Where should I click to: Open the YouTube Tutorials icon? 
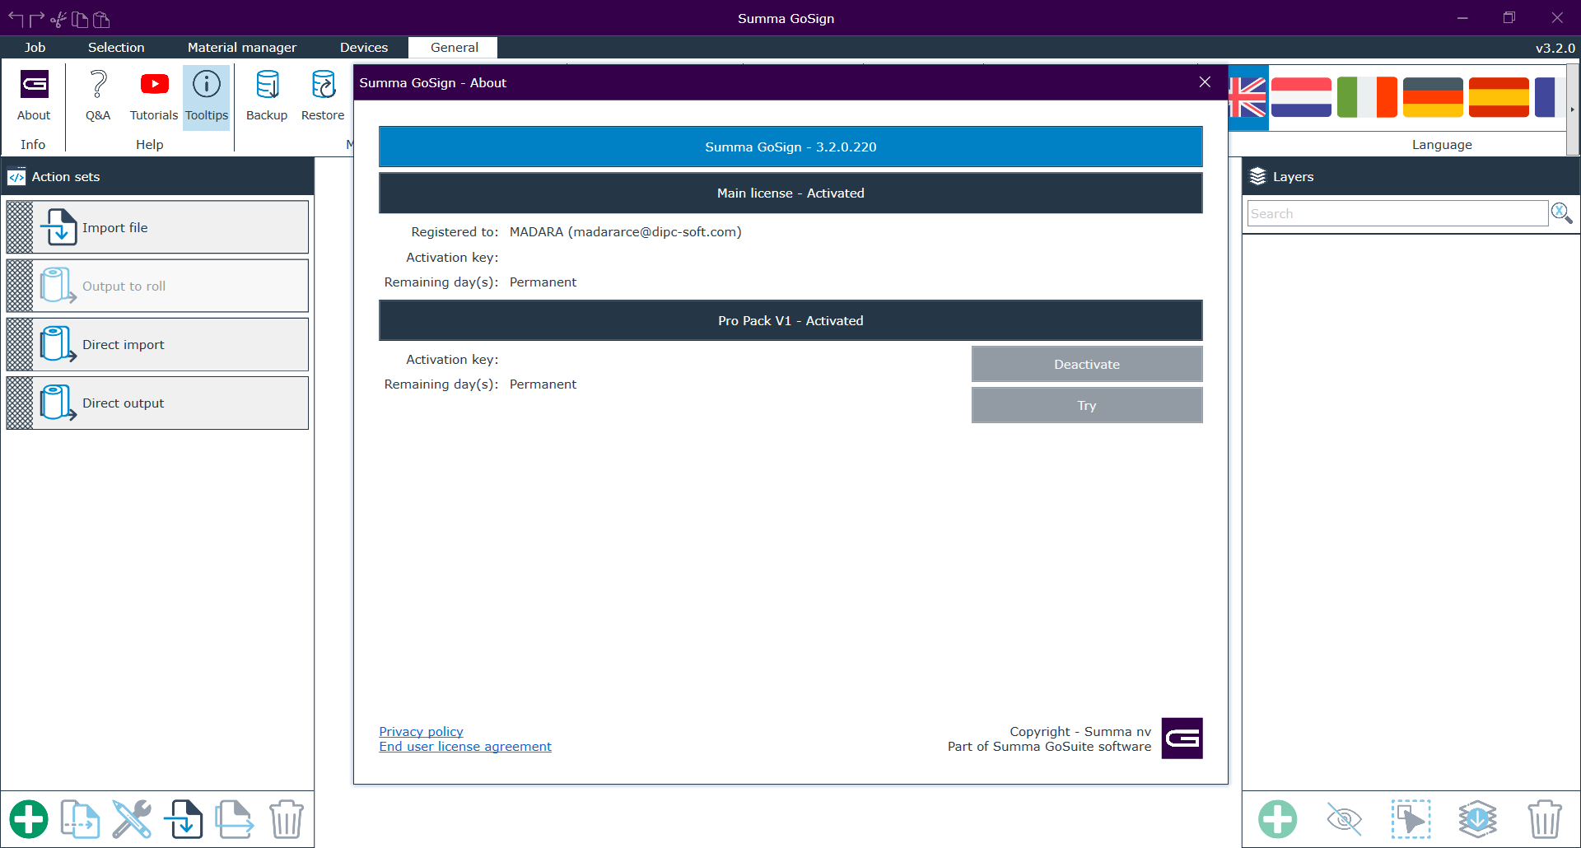click(154, 96)
